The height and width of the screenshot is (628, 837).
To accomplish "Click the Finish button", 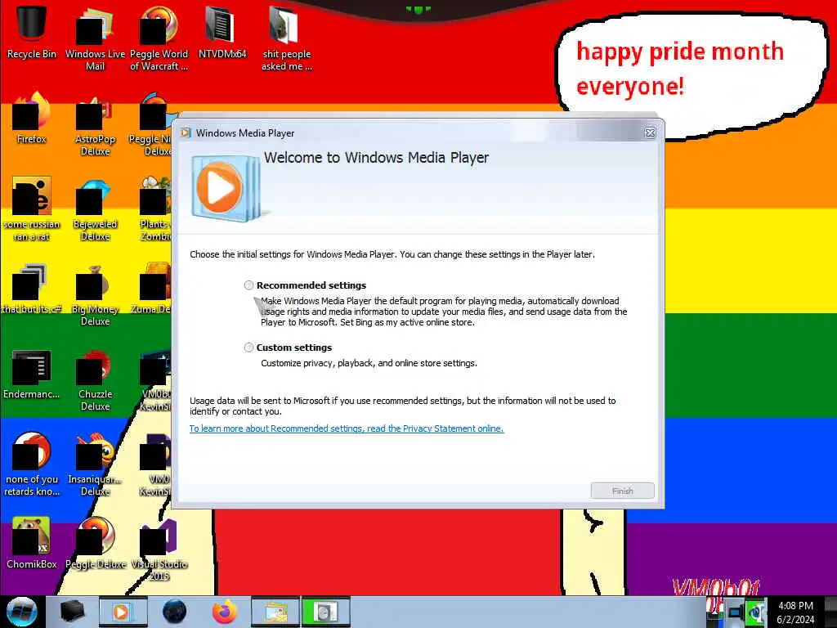I will coord(622,491).
